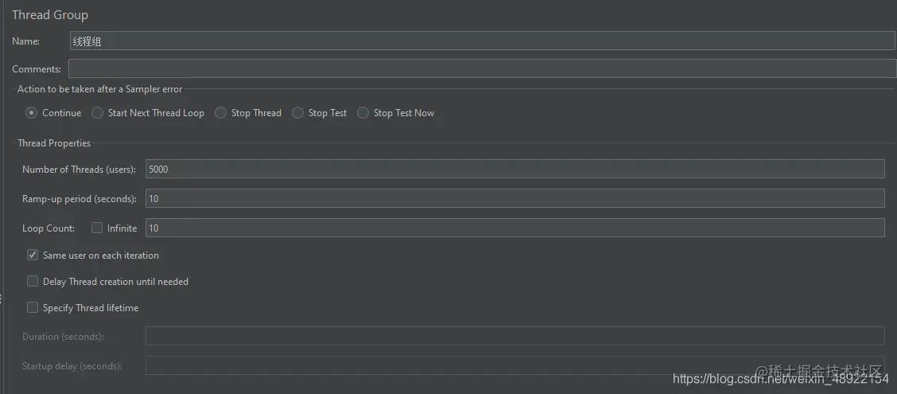The width and height of the screenshot is (897, 394).
Task: Click the Action after Sampler error label
Action: [x=100, y=89]
